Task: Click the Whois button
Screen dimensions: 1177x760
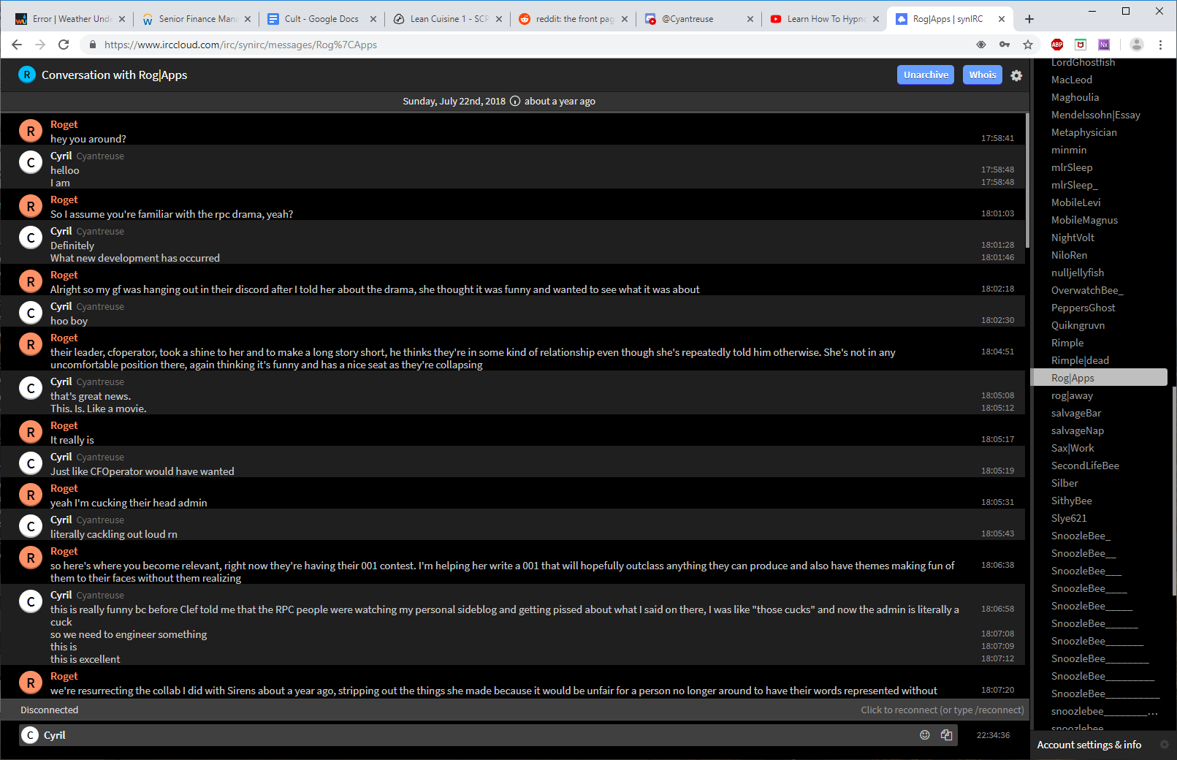Action: pyautogui.click(x=983, y=75)
